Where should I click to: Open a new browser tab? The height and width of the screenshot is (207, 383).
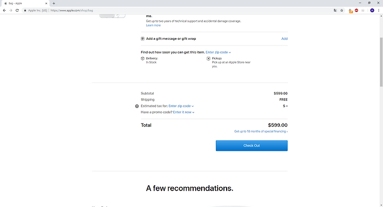click(x=54, y=3)
